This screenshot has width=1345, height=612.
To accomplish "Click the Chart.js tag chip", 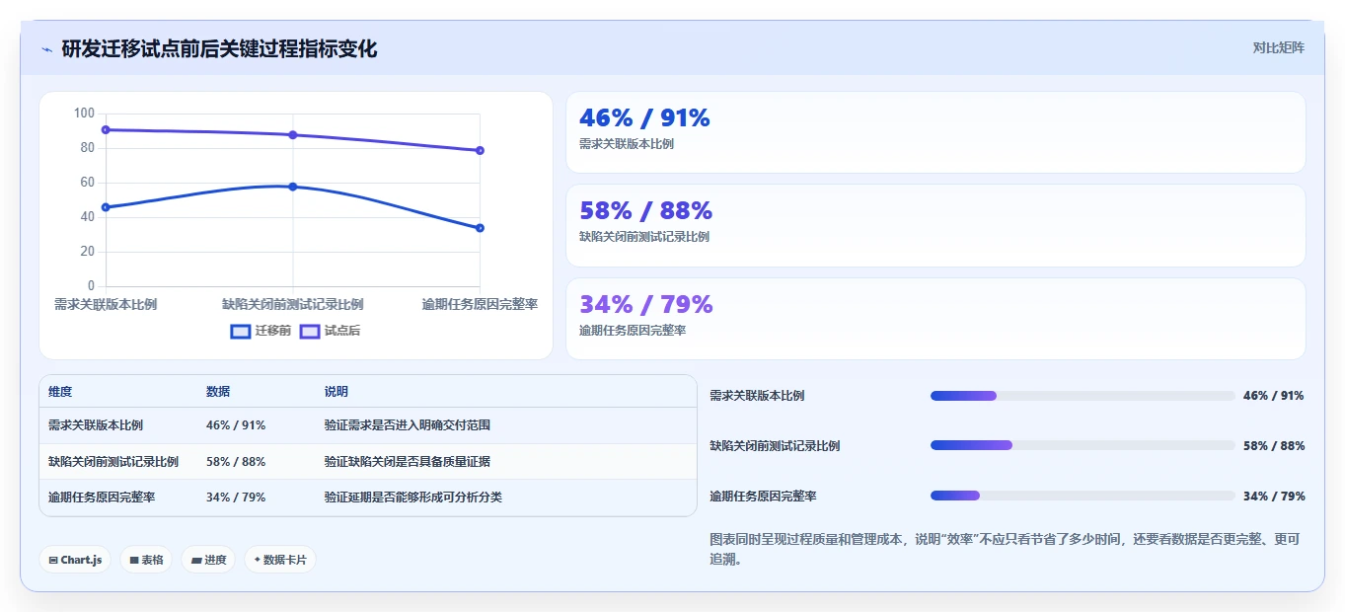I will (75, 560).
